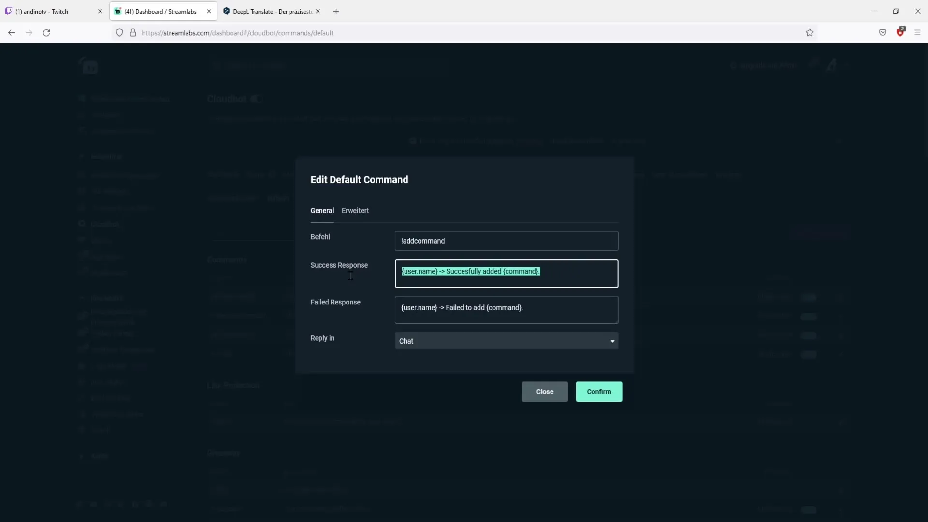Close the Dashboard Streamlabs tab

pyautogui.click(x=209, y=11)
